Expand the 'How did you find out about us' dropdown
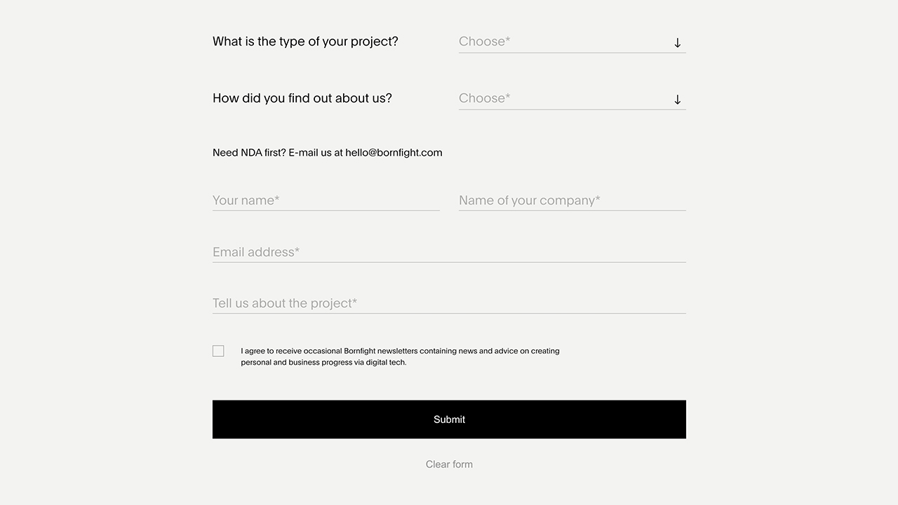Screen dimensions: 898x505 tap(561, 99)
